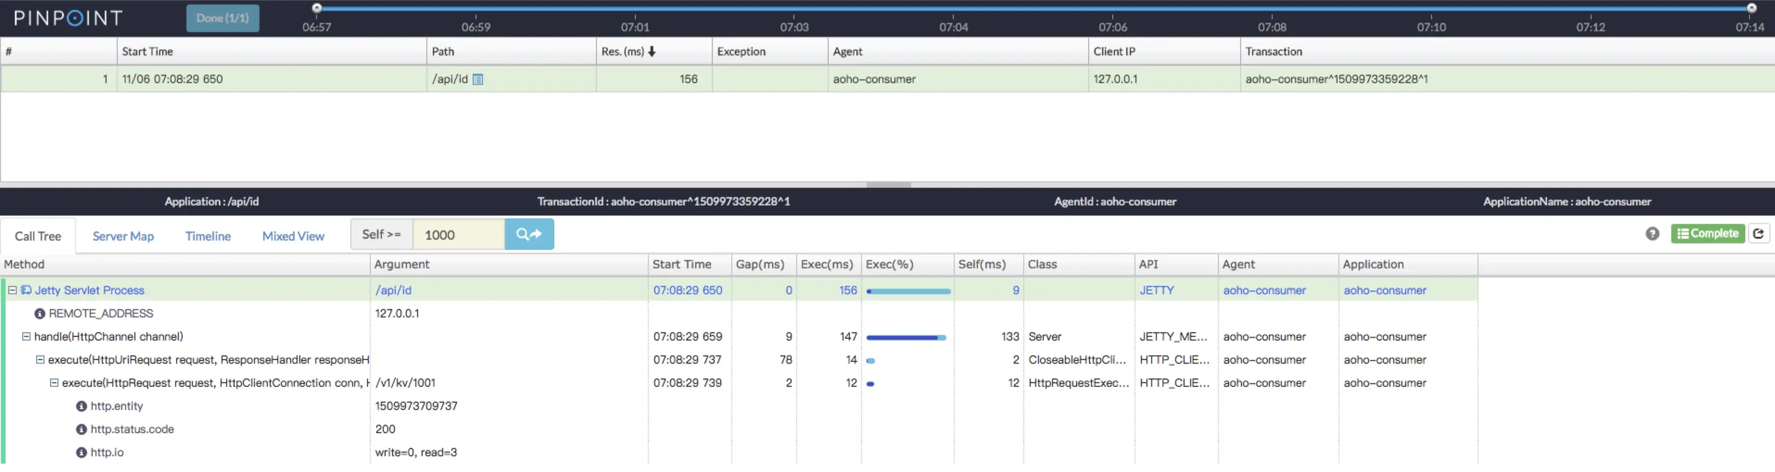Click the /api/id argument link in call tree
1775x472 pixels.
[x=393, y=290]
